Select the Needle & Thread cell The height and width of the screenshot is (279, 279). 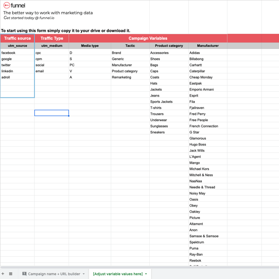208,187
